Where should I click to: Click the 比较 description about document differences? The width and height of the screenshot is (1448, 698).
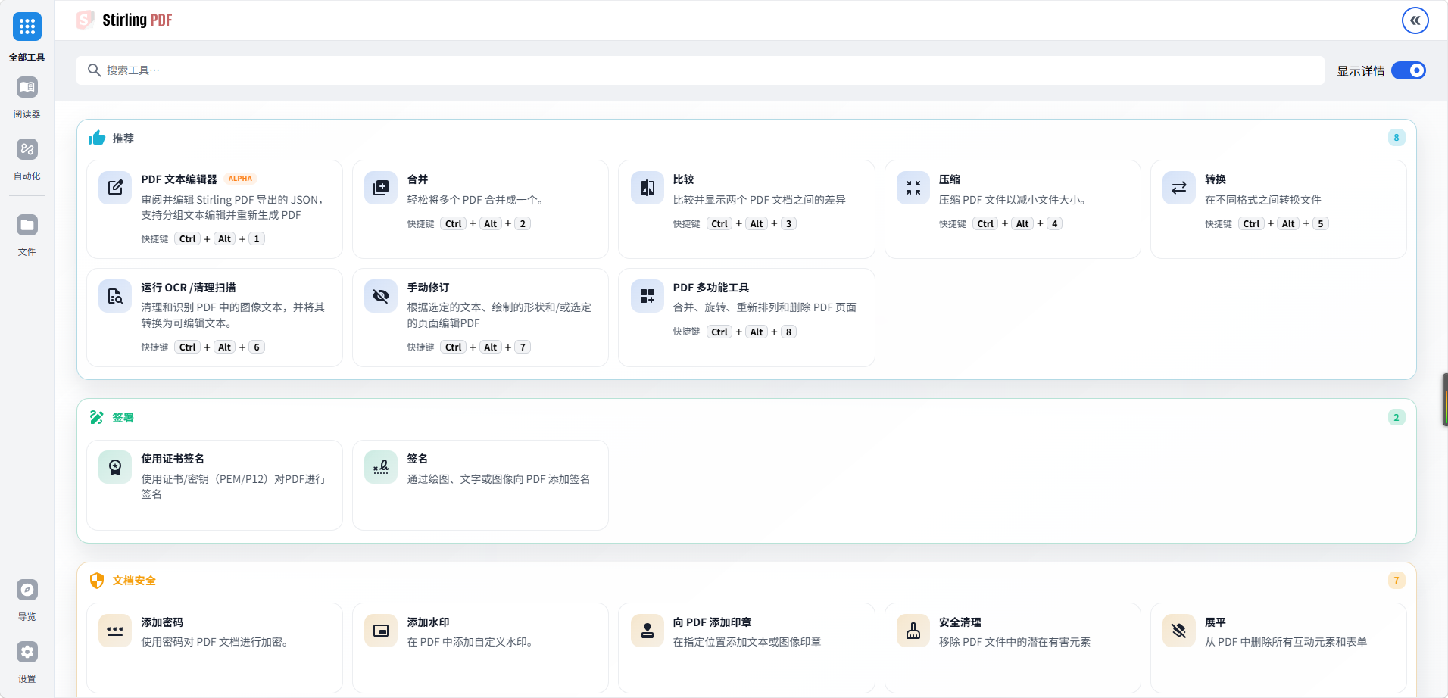point(760,200)
